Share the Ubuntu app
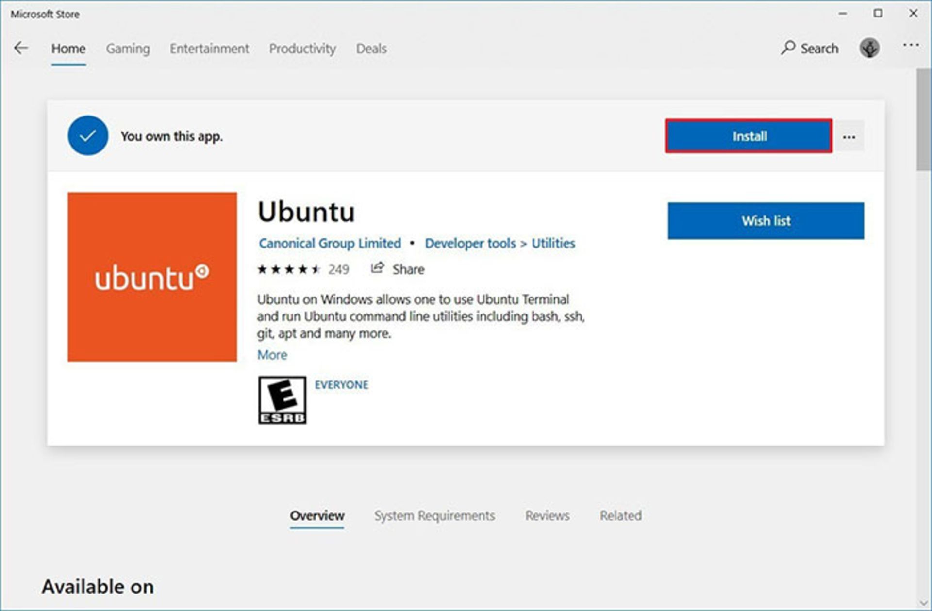This screenshot has height=611, width=932. coord(398,269)
